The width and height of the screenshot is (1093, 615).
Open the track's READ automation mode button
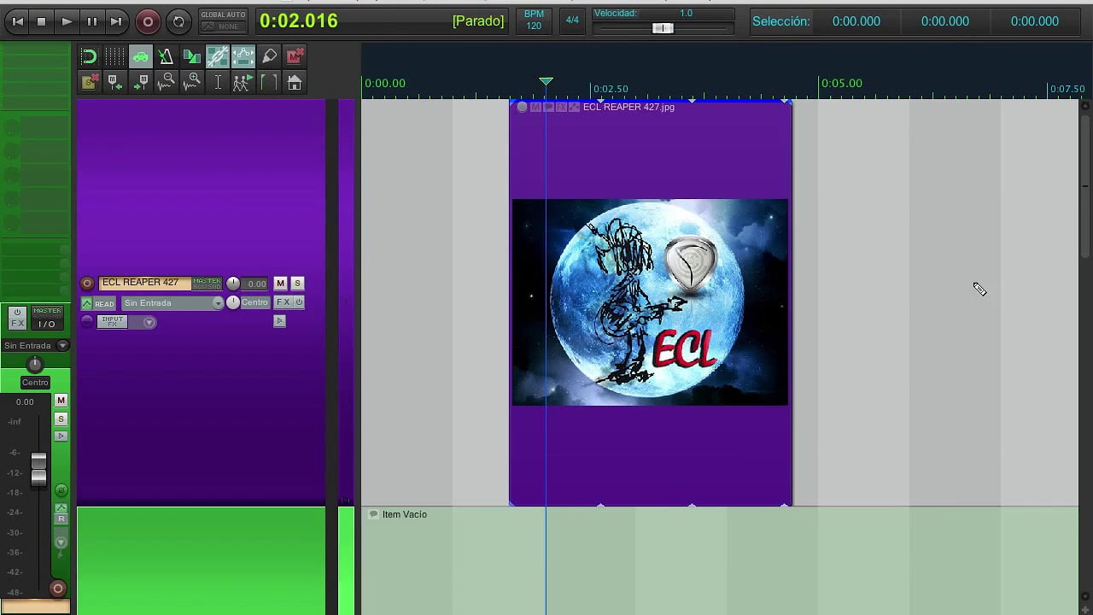tap(98, 303)
